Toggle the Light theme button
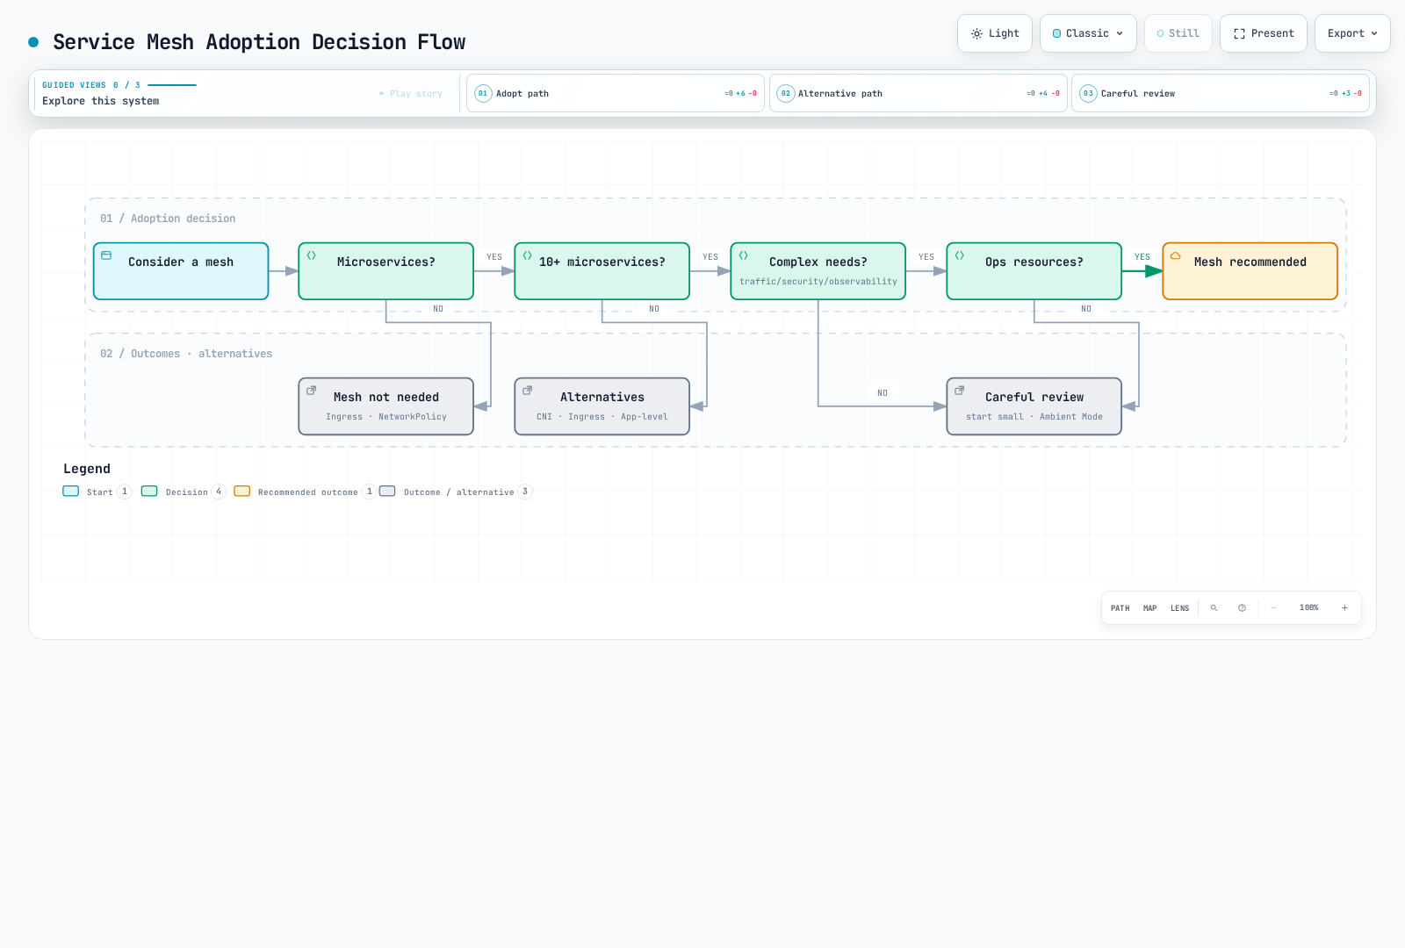This screenshot has width=1405, height=948. [x=995, y=33]
